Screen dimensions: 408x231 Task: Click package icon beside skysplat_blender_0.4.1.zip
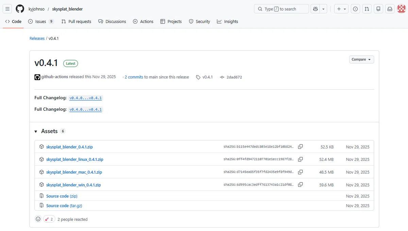pyautogui.click(x=41, y=147)
